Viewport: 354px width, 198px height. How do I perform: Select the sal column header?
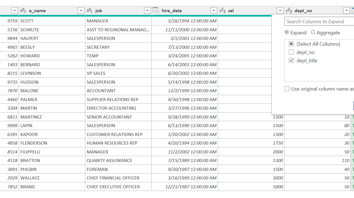[x=251, y=11]
